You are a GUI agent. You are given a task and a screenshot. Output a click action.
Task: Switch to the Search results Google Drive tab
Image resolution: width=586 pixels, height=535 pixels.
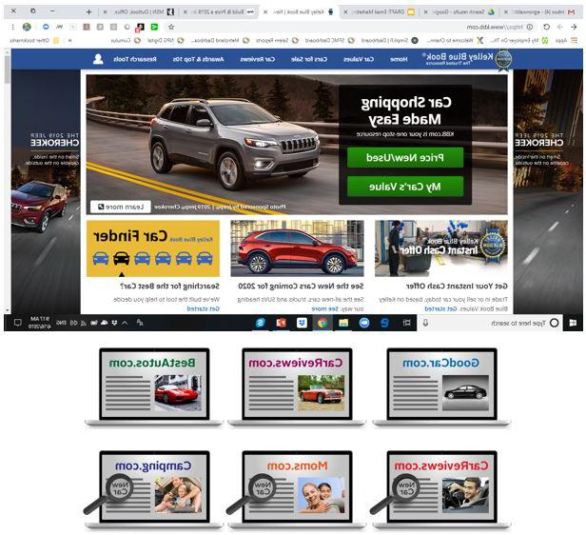click(x=459, y=12)
